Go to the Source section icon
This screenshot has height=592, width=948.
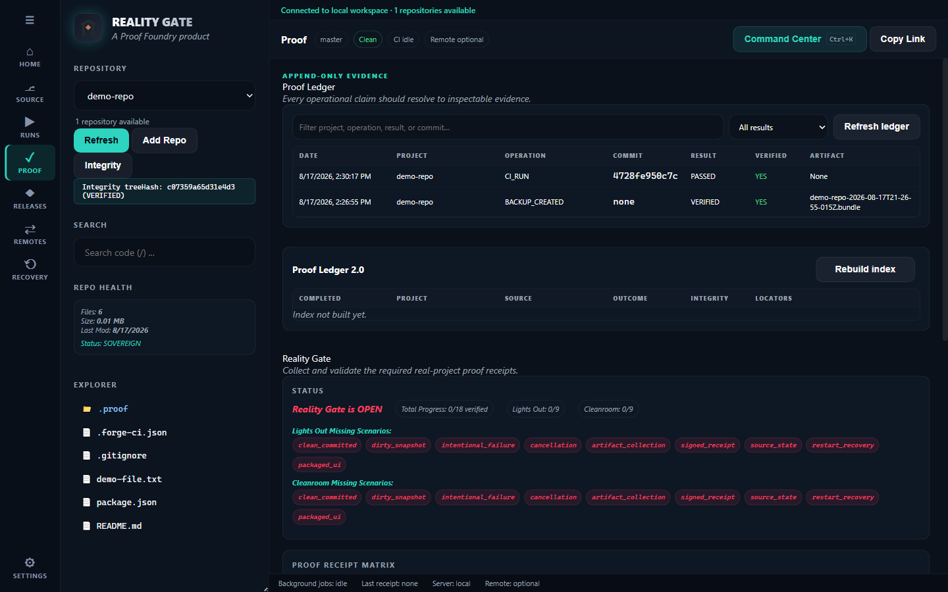(x=30, y=88)
